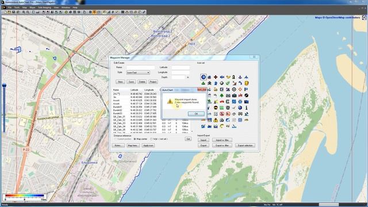Pick the blue flag waypoint icon
The height and width of the screenshot is (207, 368).
246,90
